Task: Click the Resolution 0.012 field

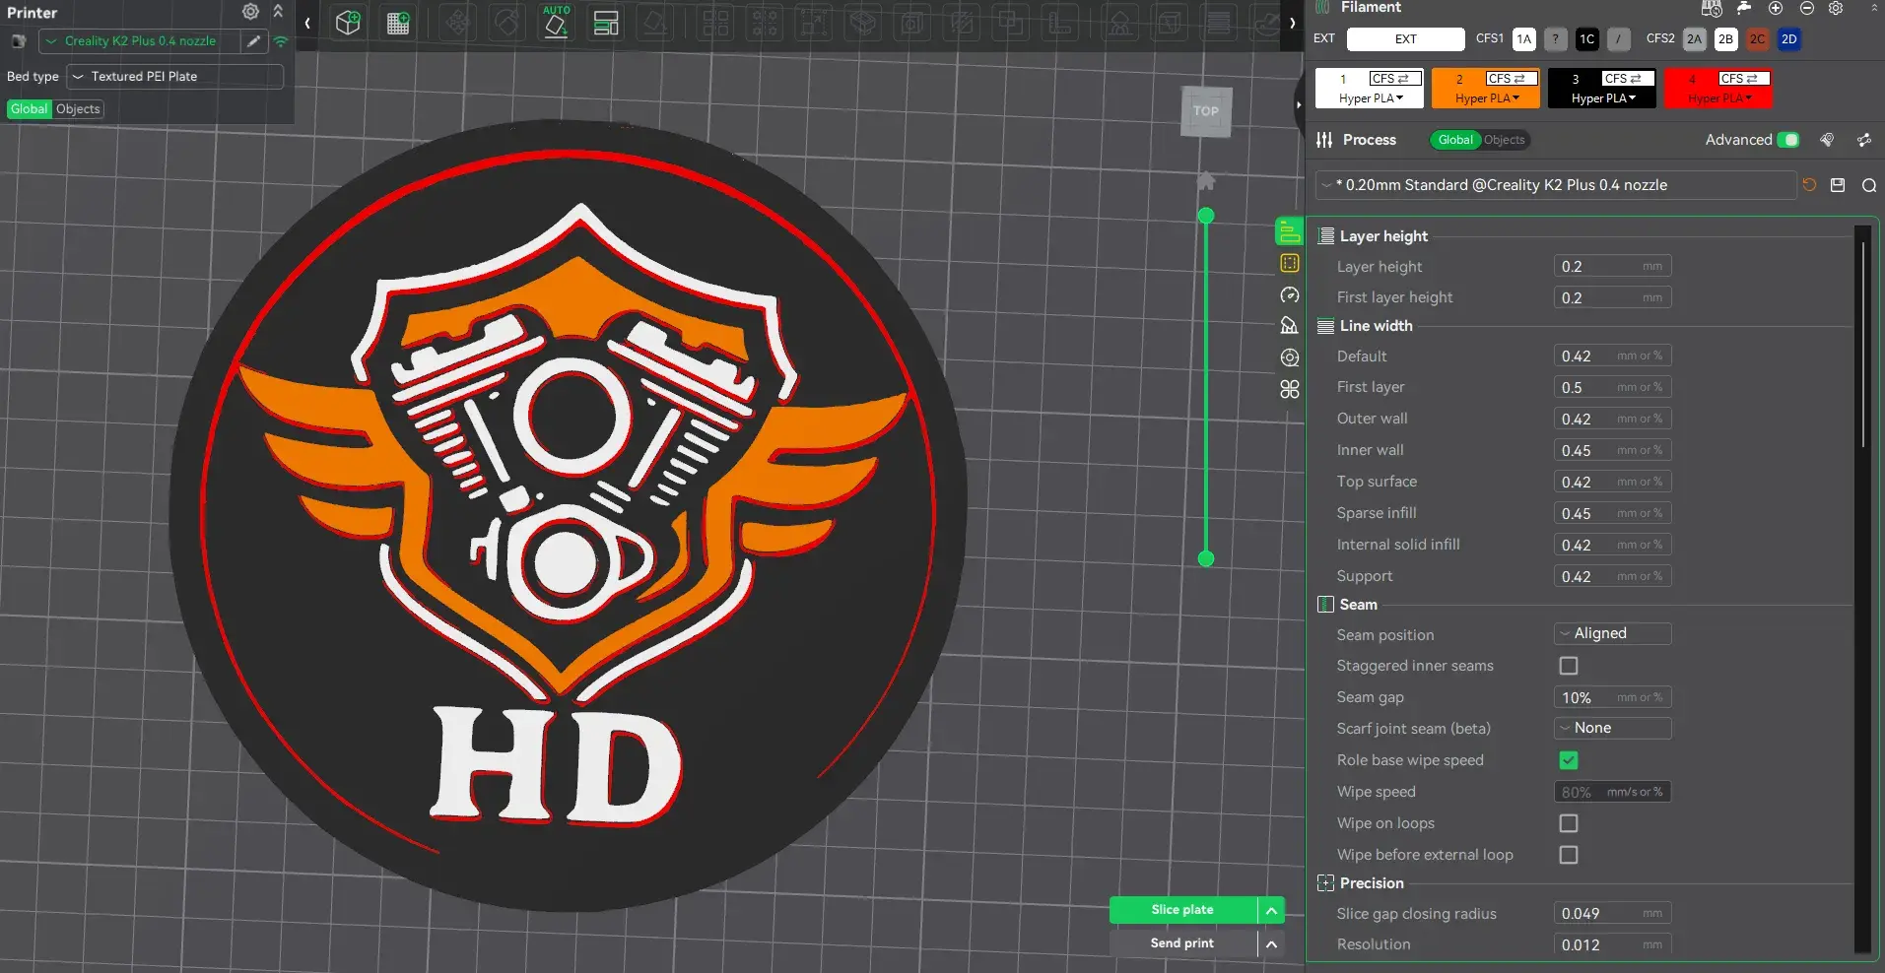Action: [1612, 944]
